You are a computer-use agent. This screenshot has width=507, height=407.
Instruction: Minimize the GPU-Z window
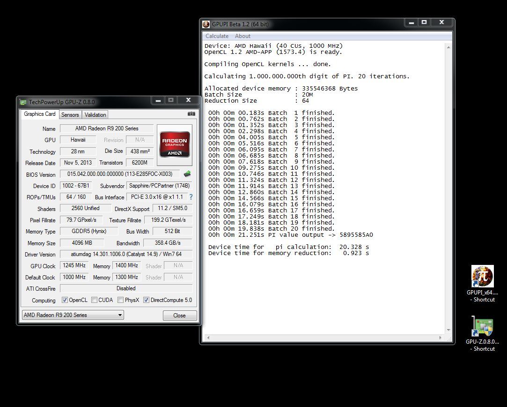point(158,100)
